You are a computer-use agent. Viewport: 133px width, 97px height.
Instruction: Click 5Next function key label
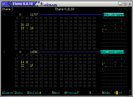56,93
